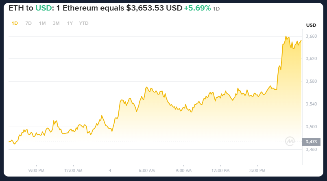This screenshot has height=181, width=327.
Task: Click the 3,660 price axis label
Action: click(311, 36)
